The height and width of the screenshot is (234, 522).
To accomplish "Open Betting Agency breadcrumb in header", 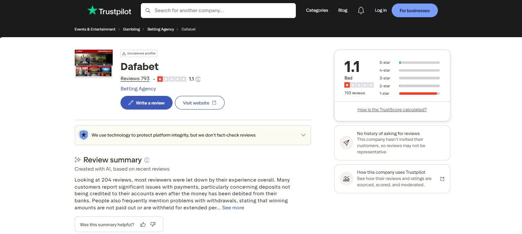I will [x=161, y=29].
